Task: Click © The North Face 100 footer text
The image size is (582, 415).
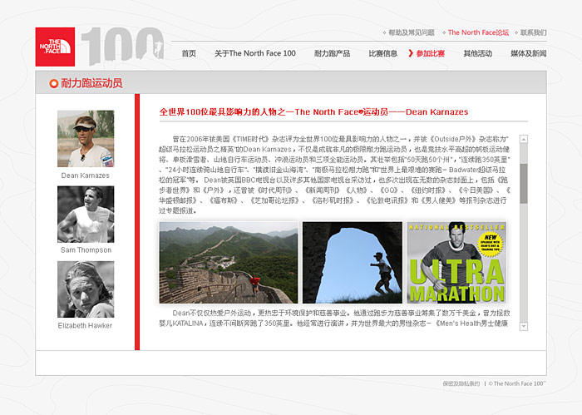Action: click(517, 383)
